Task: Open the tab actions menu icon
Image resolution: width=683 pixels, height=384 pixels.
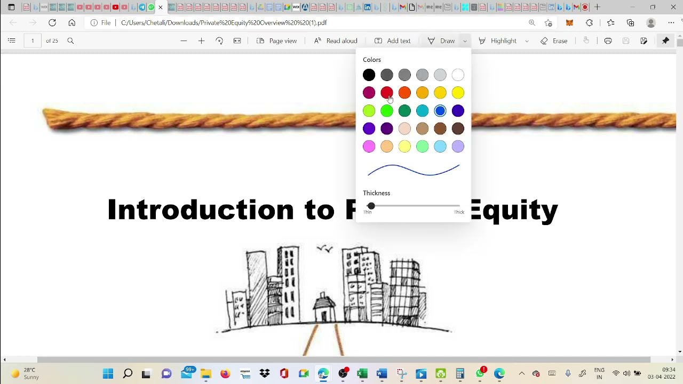Action: click(x=11, y=7)
